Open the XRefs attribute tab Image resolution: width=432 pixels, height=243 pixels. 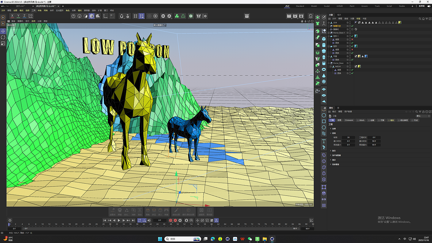click(x=361, y=120)
